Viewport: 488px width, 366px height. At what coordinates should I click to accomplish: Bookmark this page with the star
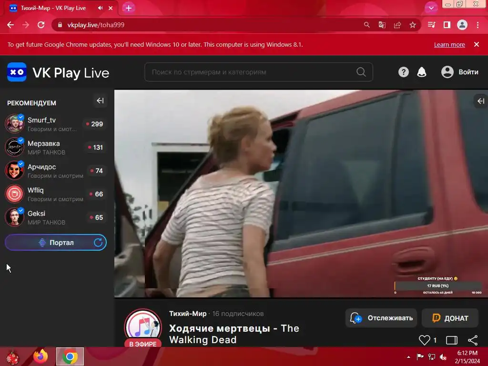[x=412, y=25]
